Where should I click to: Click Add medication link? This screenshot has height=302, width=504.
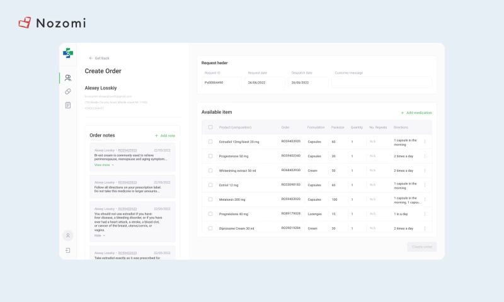pos(416,113)
